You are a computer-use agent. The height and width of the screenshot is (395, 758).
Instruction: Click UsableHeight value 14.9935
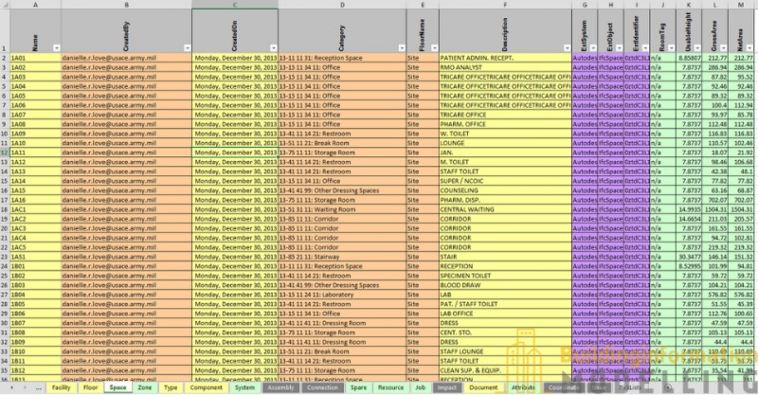(689, 209)
